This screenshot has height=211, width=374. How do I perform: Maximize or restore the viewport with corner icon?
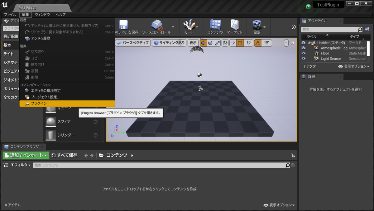293,43
